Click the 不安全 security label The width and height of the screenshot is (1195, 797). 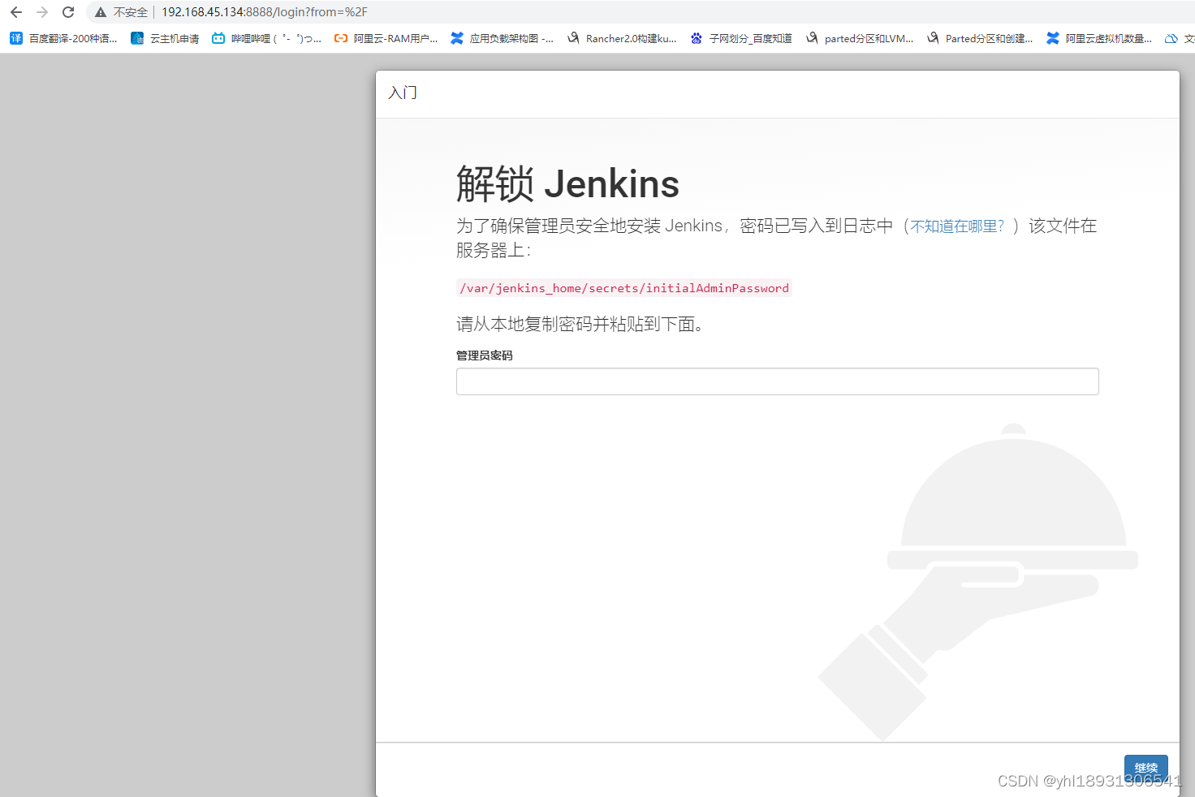(x=131, y=12)
